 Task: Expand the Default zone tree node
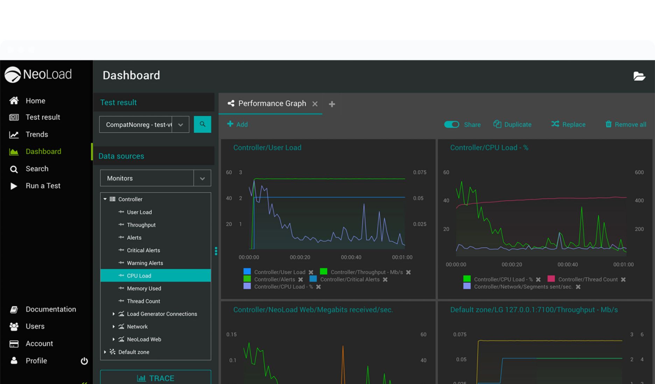pos(105,352)
